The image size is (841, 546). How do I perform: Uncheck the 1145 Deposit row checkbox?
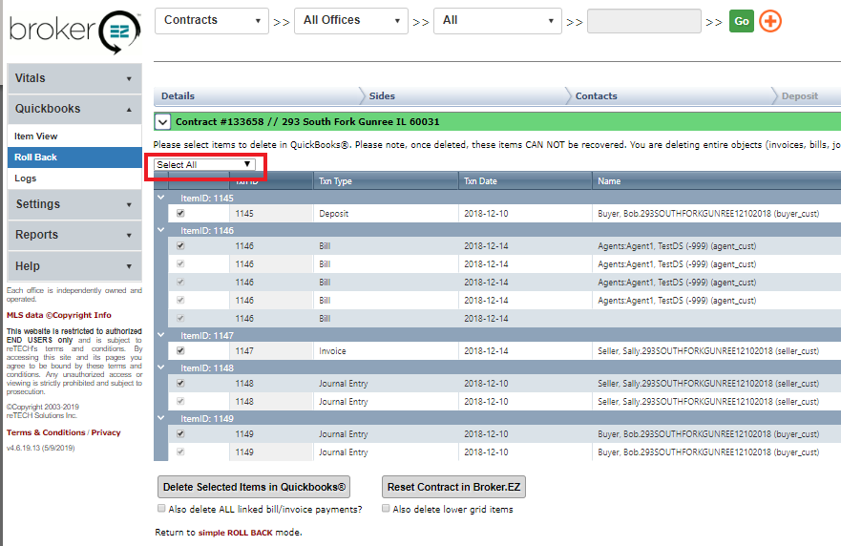[180, 214]
